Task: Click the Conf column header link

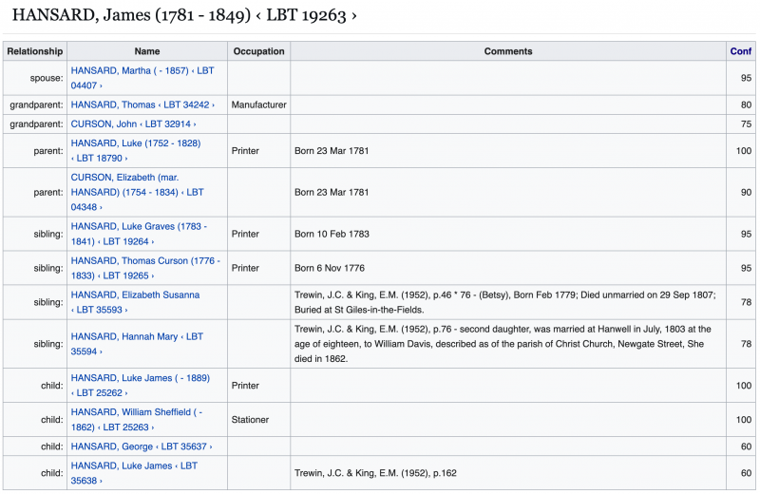Action: click(740, 51)
